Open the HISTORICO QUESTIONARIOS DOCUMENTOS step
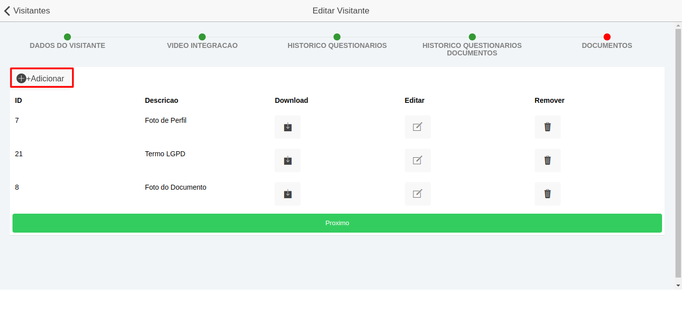The height and width of the screenshot is (311, 682). [472, 49]
